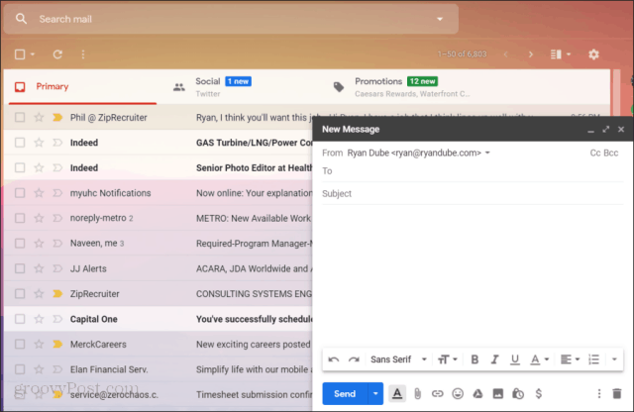Open split pane mode dropdown arrow

pyautogui.click(x=569, y=54)
